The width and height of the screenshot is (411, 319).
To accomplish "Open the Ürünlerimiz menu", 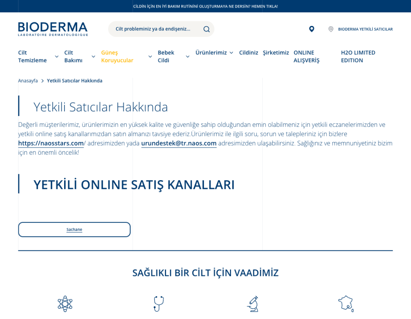I will coord(211,53).
